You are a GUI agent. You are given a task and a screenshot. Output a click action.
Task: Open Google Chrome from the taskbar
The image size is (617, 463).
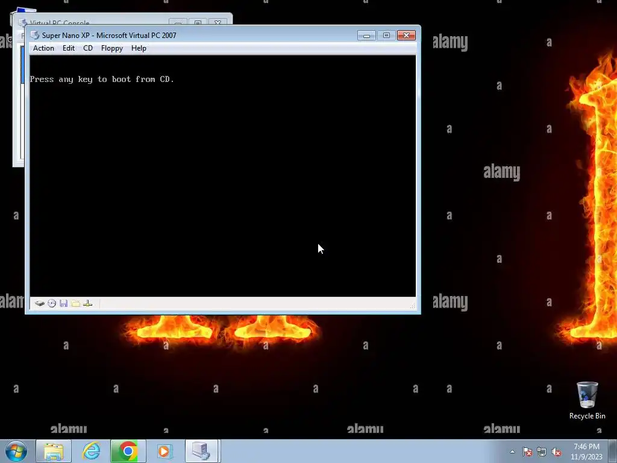click(x=128, y=451)
